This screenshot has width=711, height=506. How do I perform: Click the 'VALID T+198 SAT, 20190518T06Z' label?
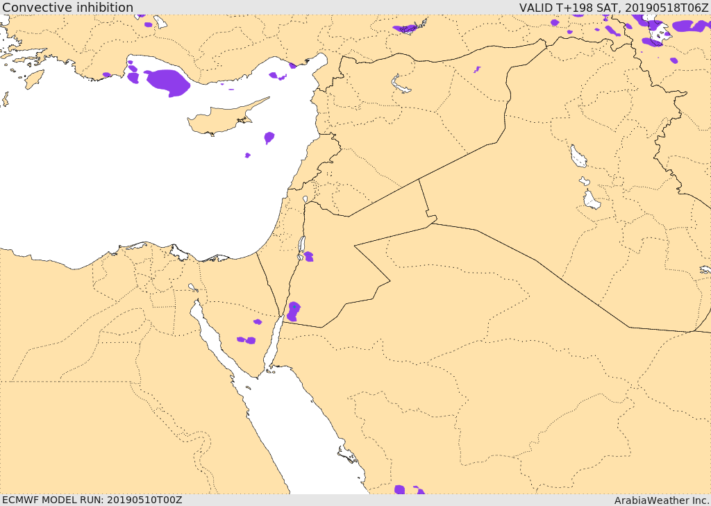(614, 8)
